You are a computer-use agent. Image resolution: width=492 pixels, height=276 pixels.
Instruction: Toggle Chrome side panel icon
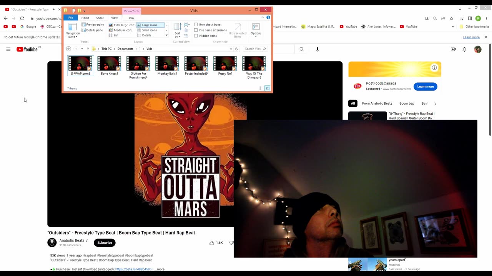point(470,18)
